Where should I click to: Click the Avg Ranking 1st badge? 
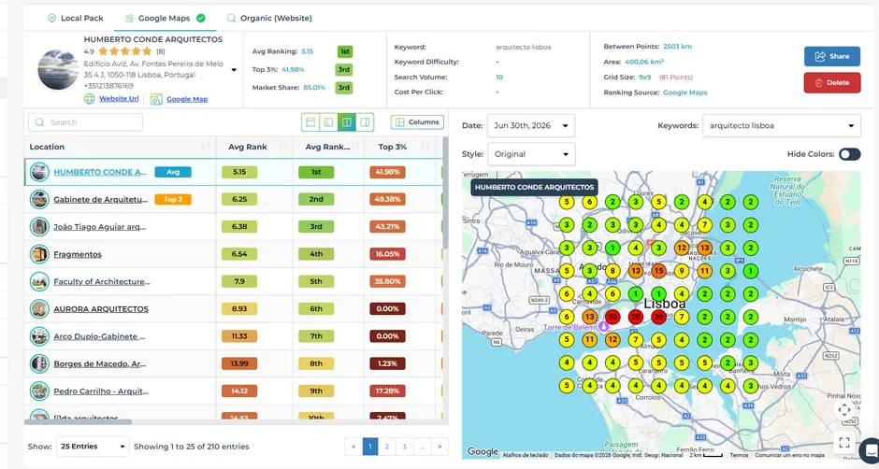pyautogui.click(x=345, y=51)
